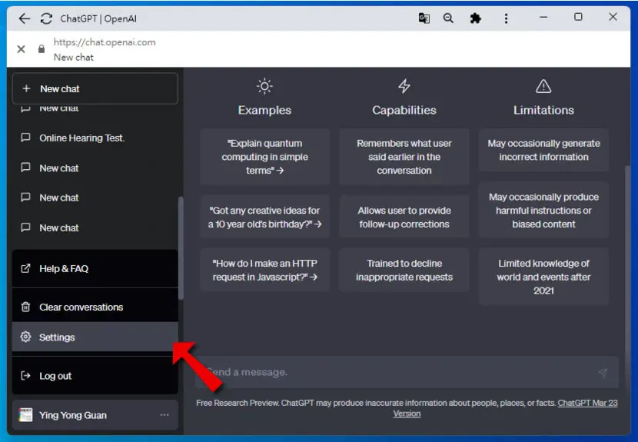Image resolution: width=638 pixels, height=442 pixels.
Task: Open the three-dot browser menu
Action: 506,18
